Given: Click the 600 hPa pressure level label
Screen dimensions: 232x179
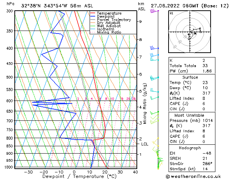Looking at the screenshot, I should (10, 101).
